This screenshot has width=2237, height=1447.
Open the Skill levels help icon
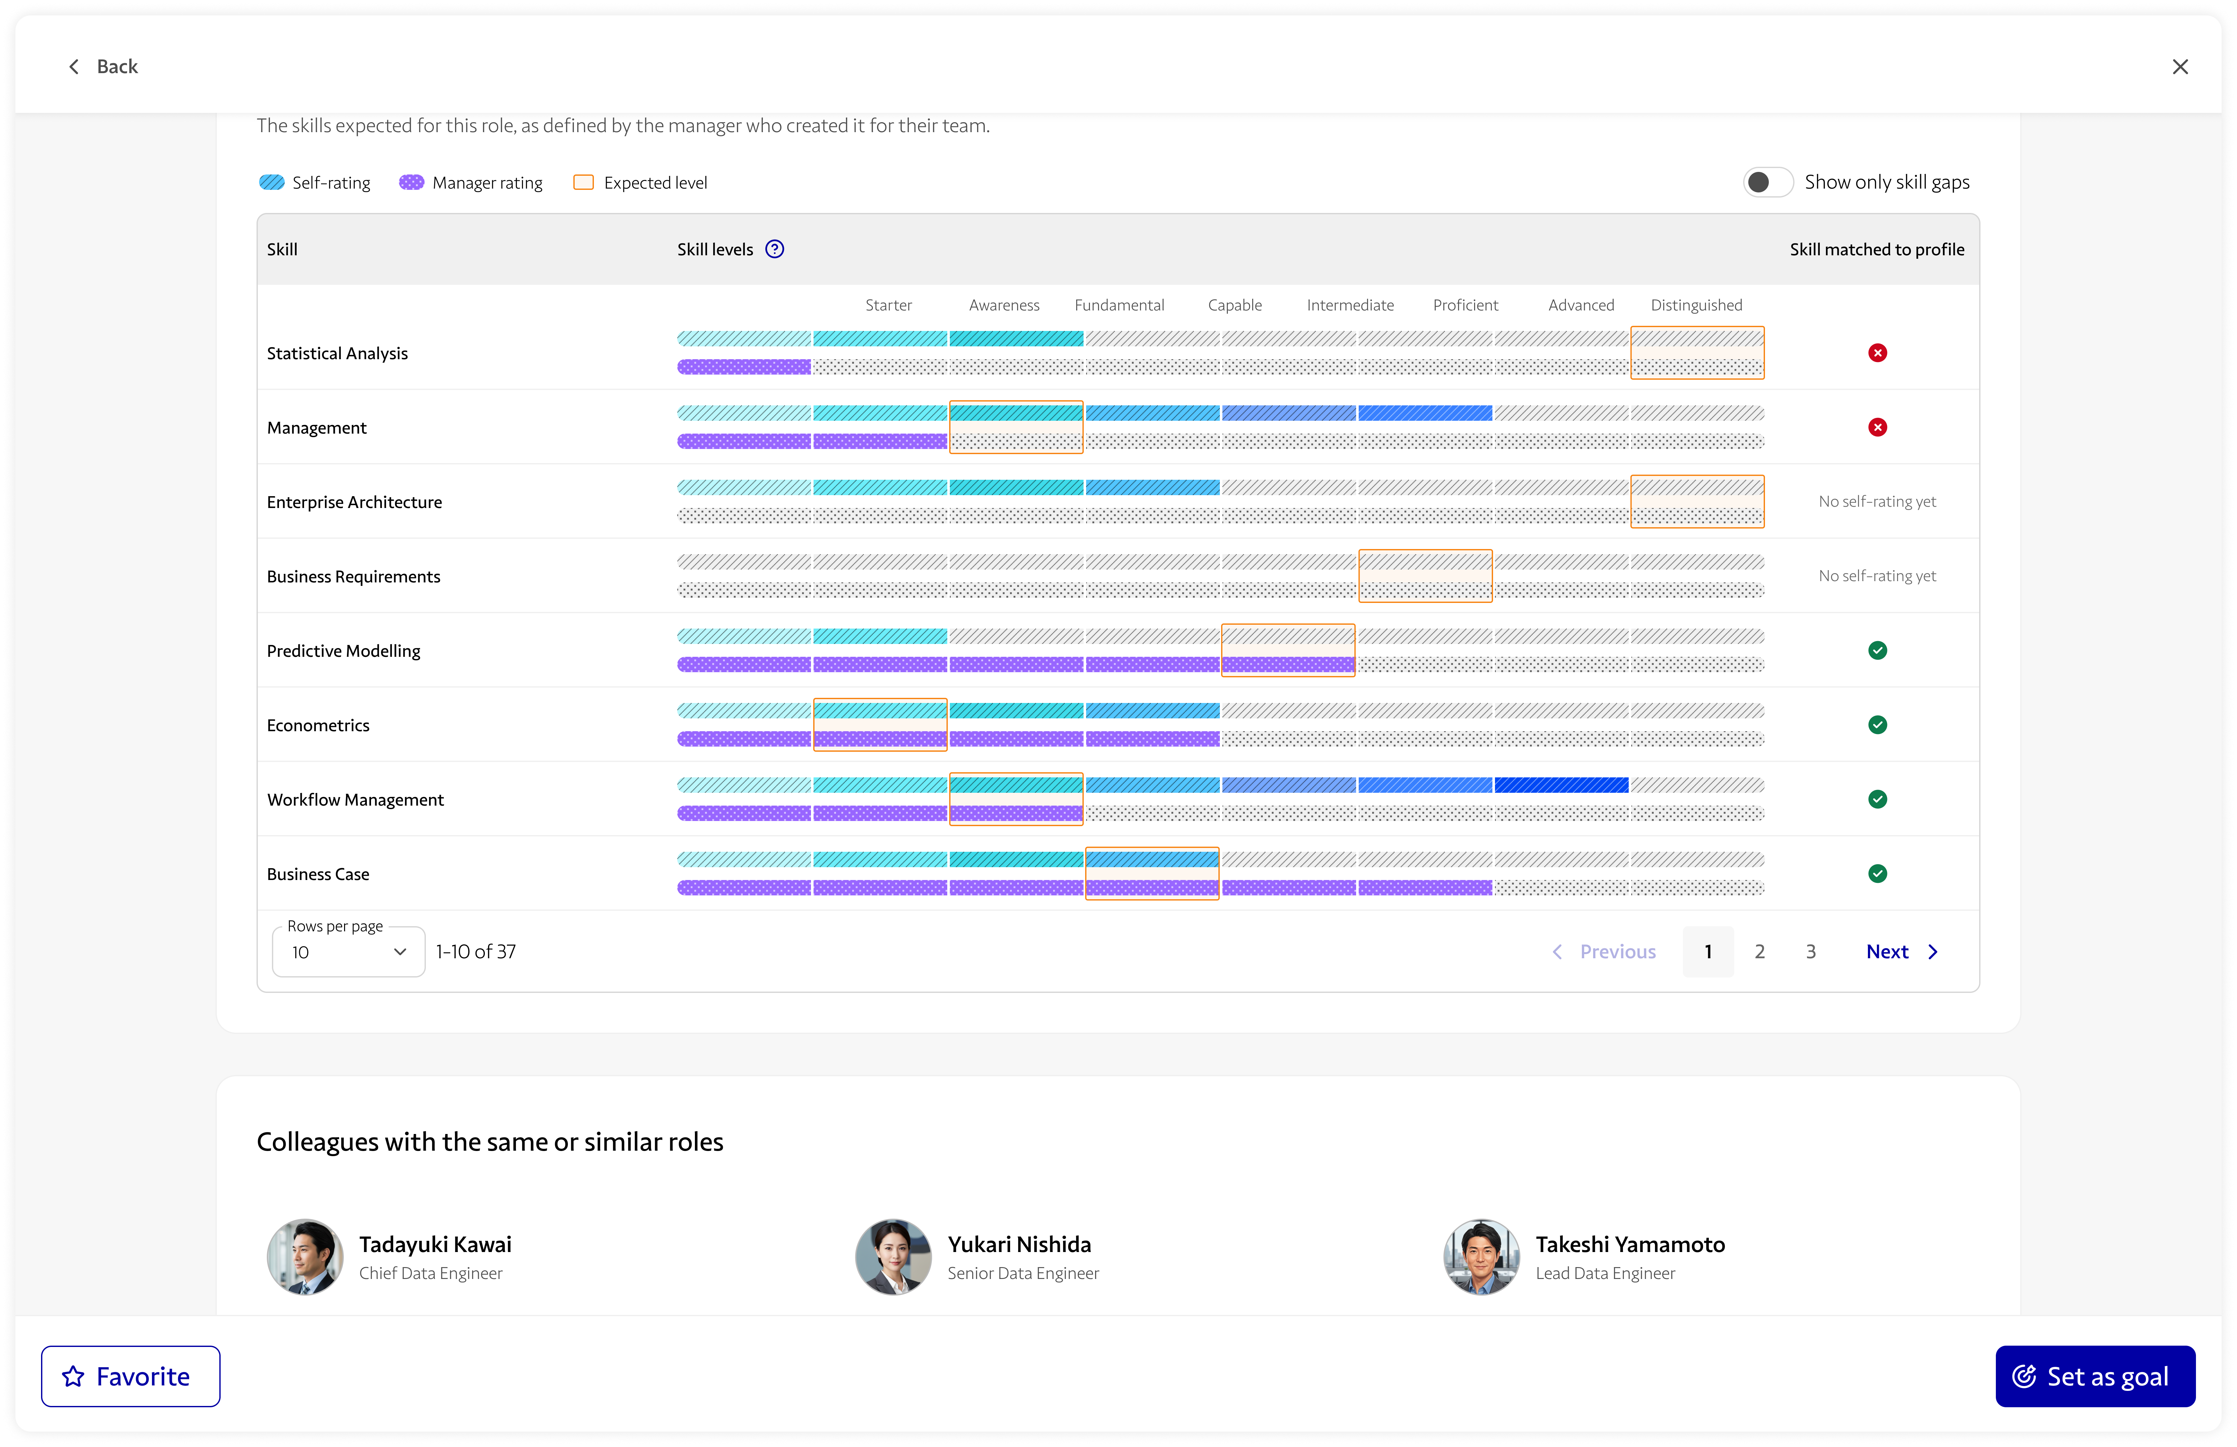click(774, 249)
